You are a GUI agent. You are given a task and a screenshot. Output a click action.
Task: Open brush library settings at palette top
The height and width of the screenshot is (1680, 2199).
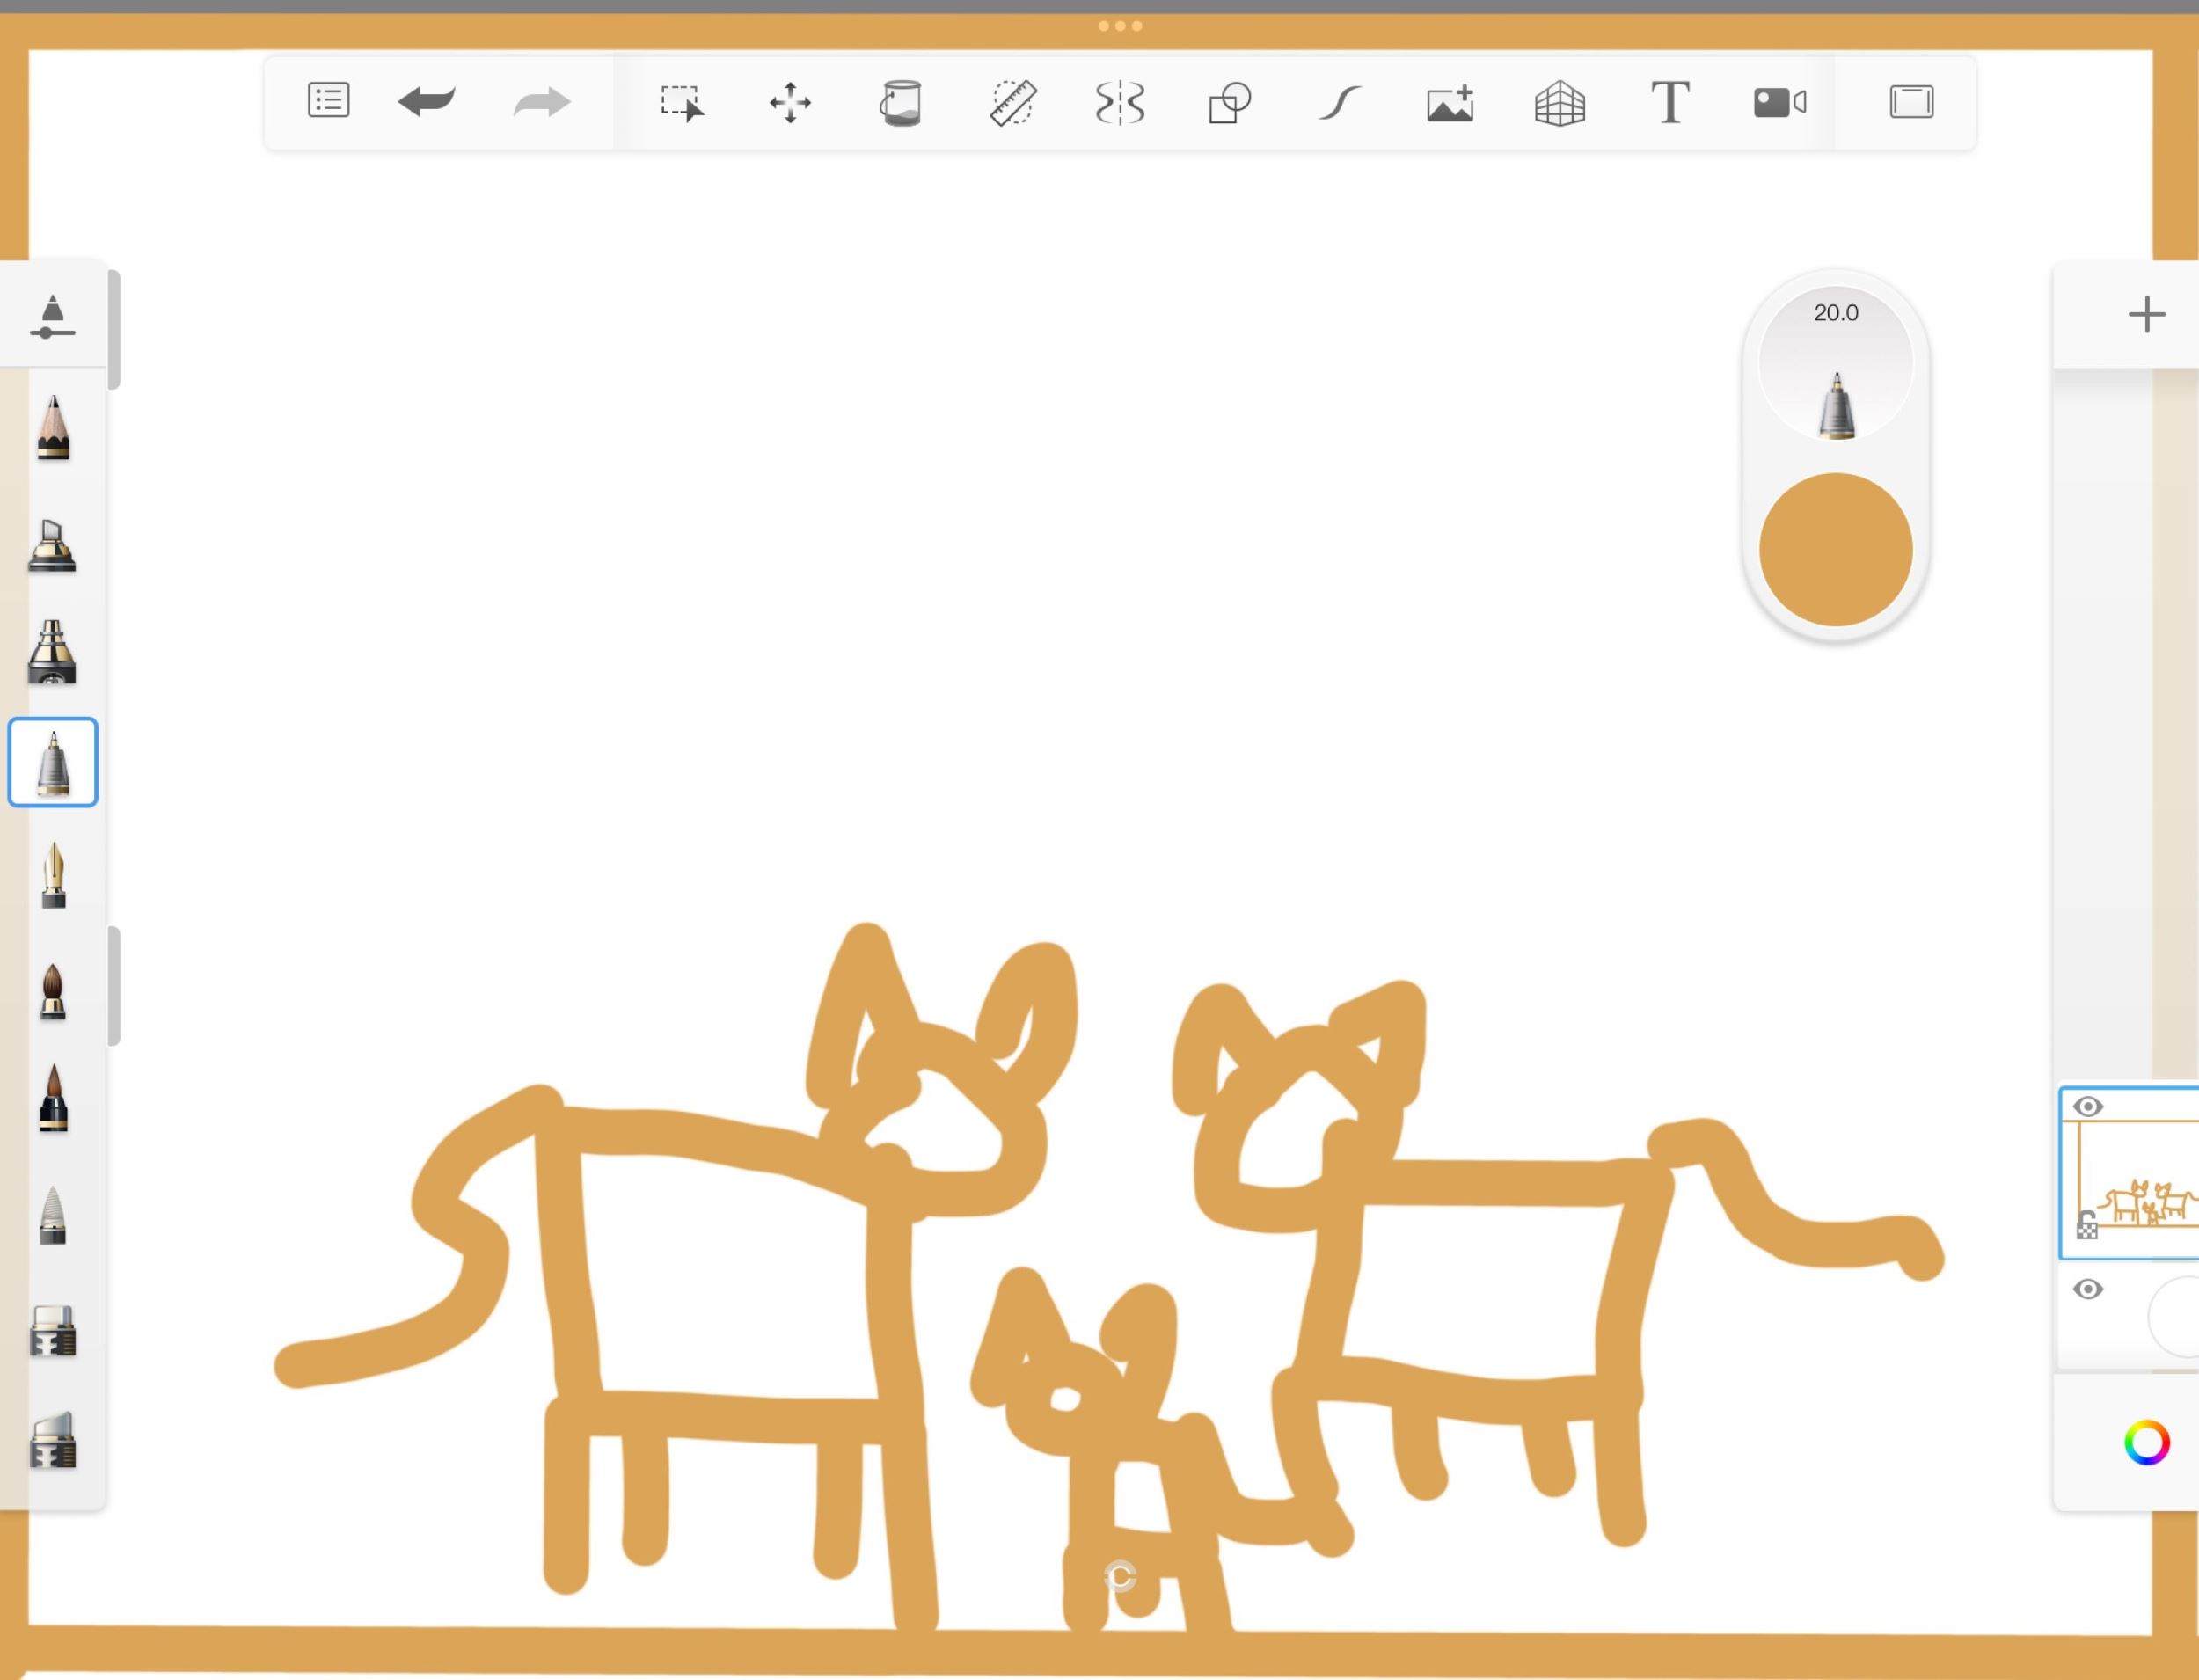(x=53, y=316)
